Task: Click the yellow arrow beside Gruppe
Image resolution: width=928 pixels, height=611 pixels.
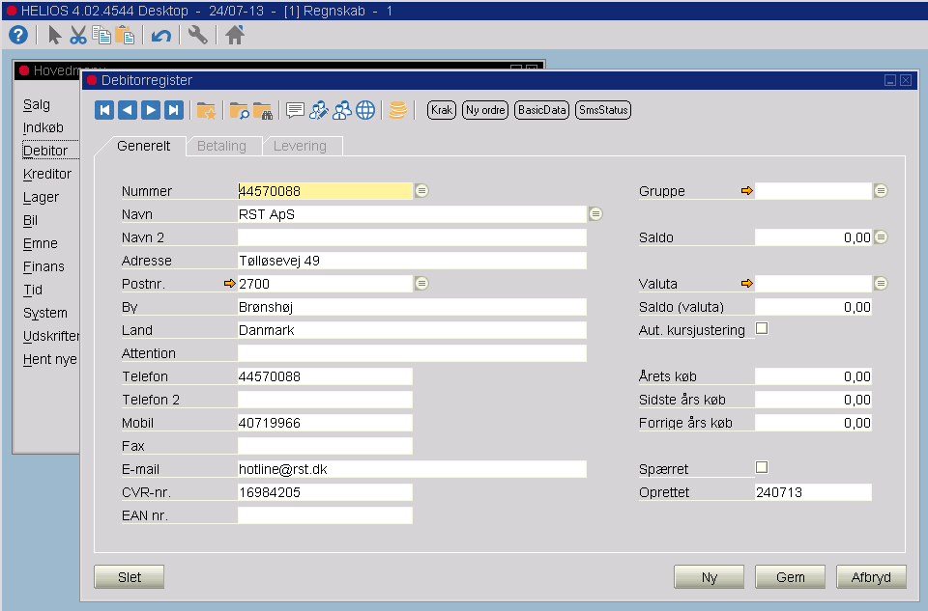Action: coord(747,191)
